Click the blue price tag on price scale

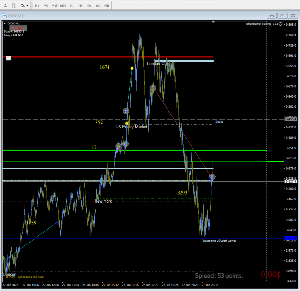pos(291,238)
